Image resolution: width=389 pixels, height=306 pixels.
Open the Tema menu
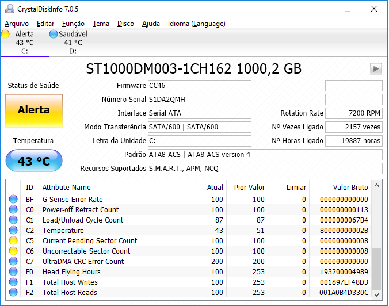(x=101, y=24)
